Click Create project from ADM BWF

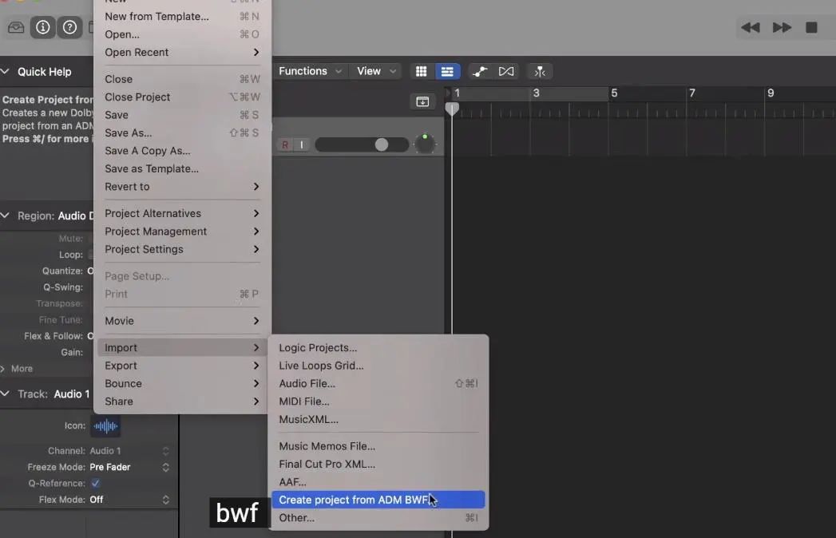tap(378, 500)
